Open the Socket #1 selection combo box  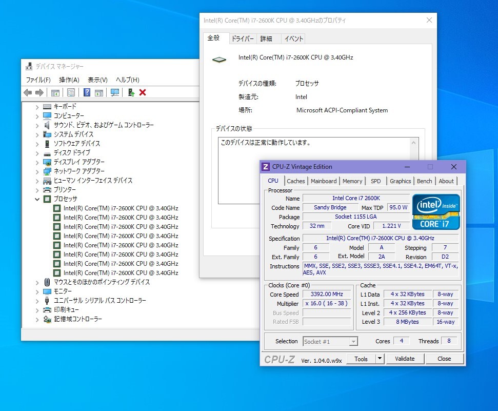pos(330,341)
